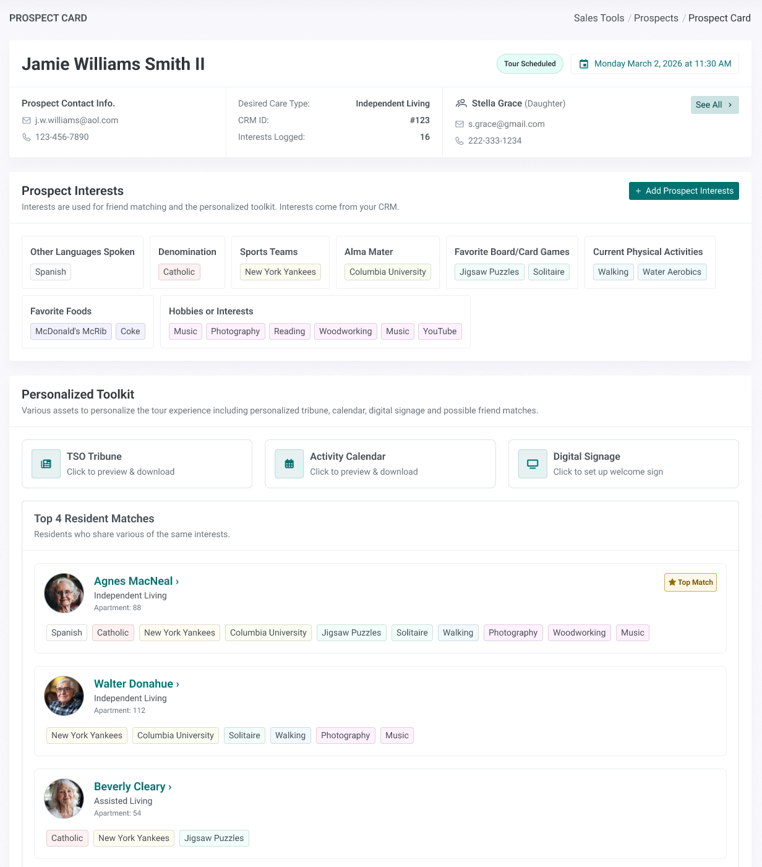Click the envelope icon next to s.grace@gmail.com

coord(460,124)
